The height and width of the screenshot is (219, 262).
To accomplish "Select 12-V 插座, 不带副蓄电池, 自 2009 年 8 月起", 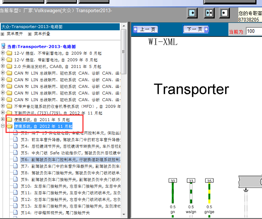I will pos(58,53).
